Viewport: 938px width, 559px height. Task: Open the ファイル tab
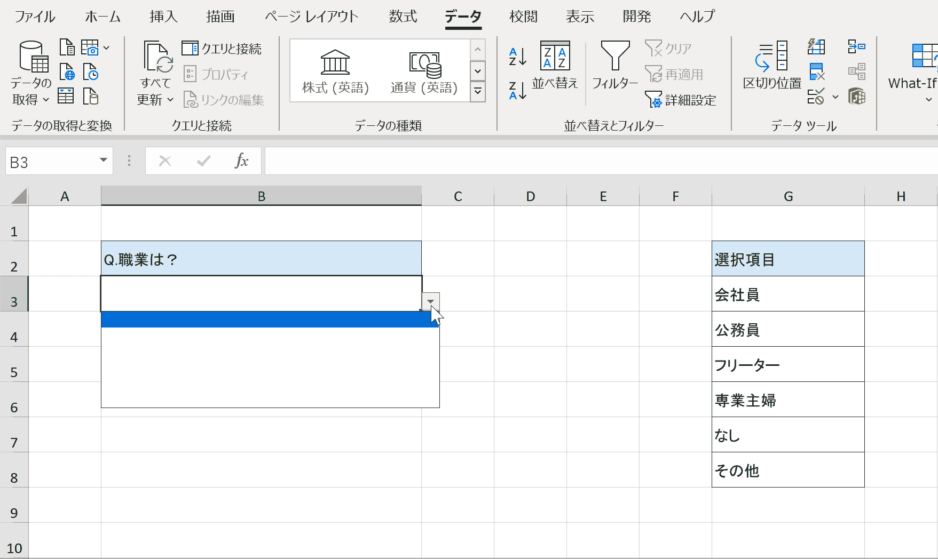pyautogui.click(x=35, y=17)
